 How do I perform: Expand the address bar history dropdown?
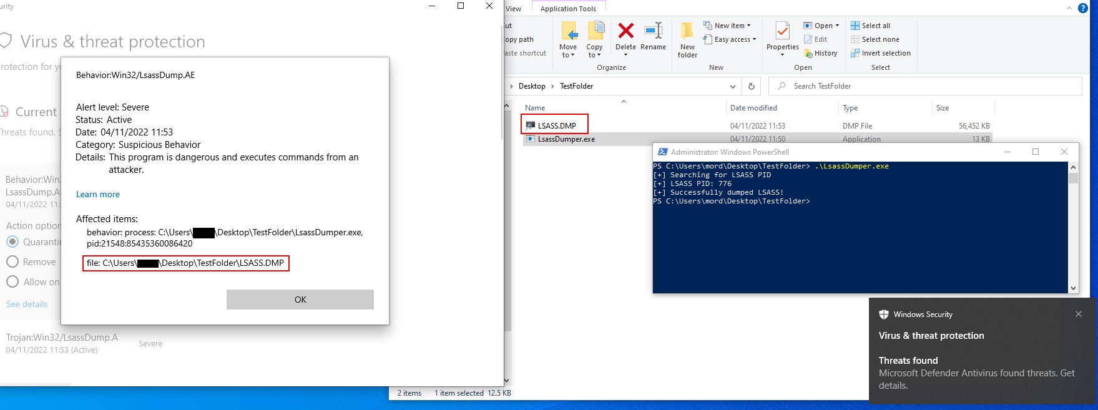[733, 86]
